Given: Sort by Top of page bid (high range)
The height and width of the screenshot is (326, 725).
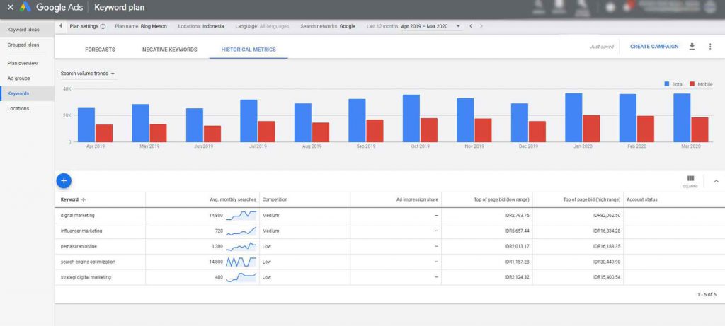Looking at the screenshot, I should [591, 199].
